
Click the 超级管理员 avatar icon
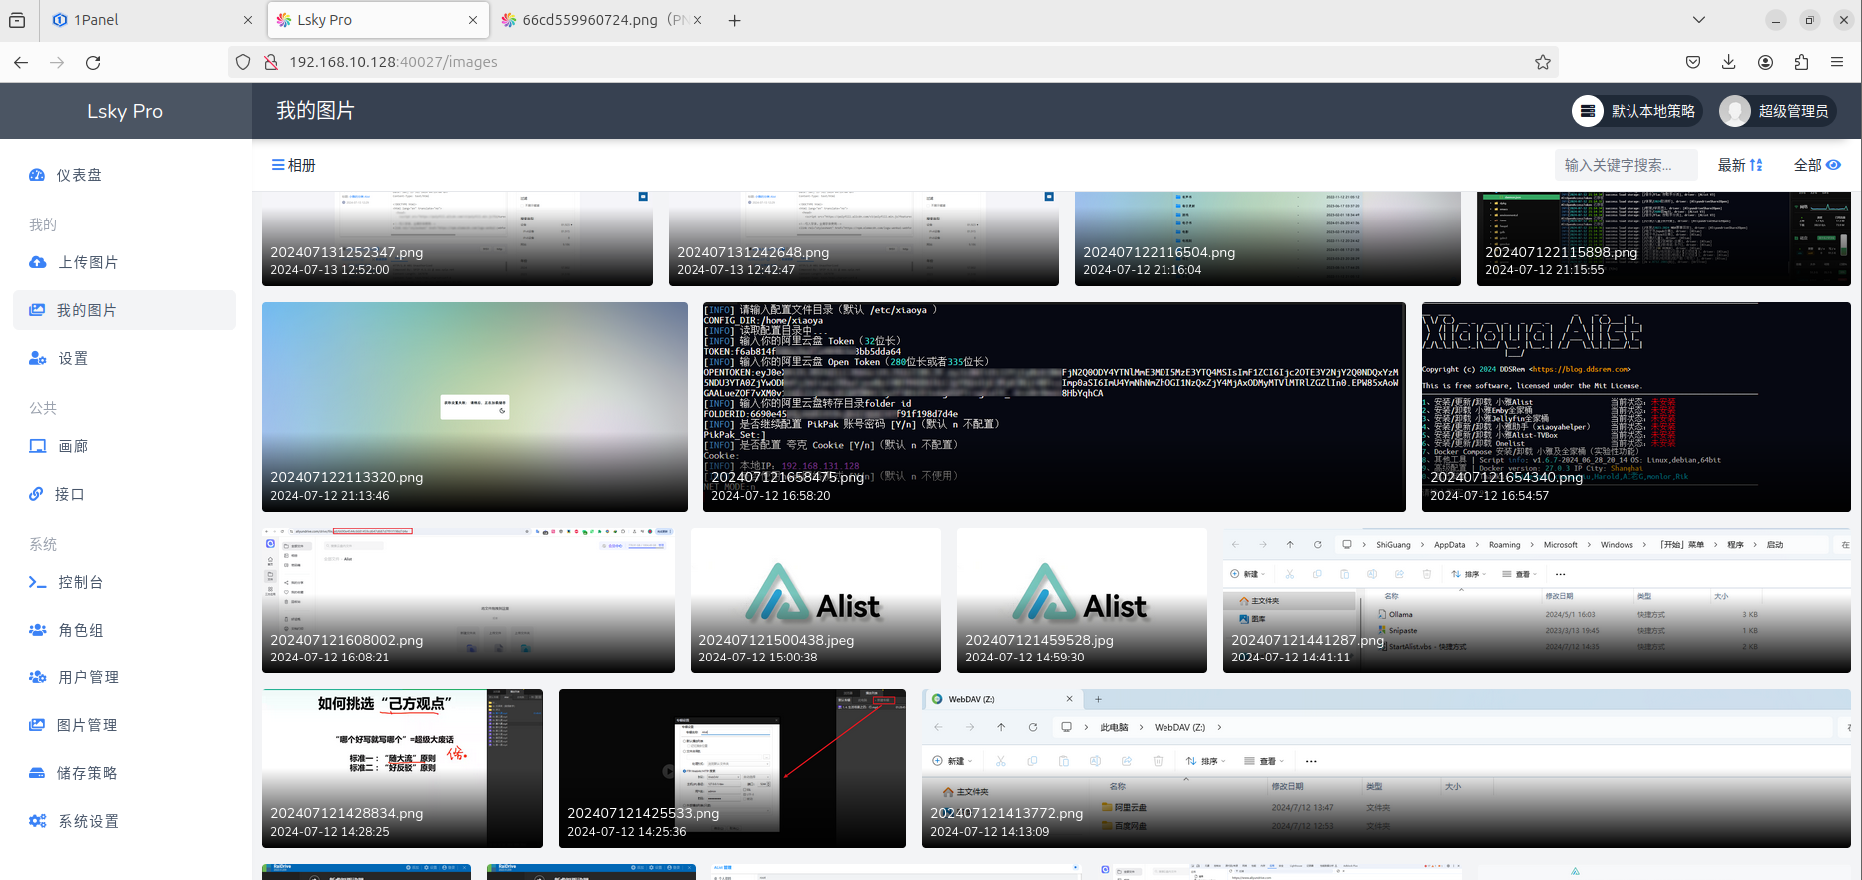1735,111
